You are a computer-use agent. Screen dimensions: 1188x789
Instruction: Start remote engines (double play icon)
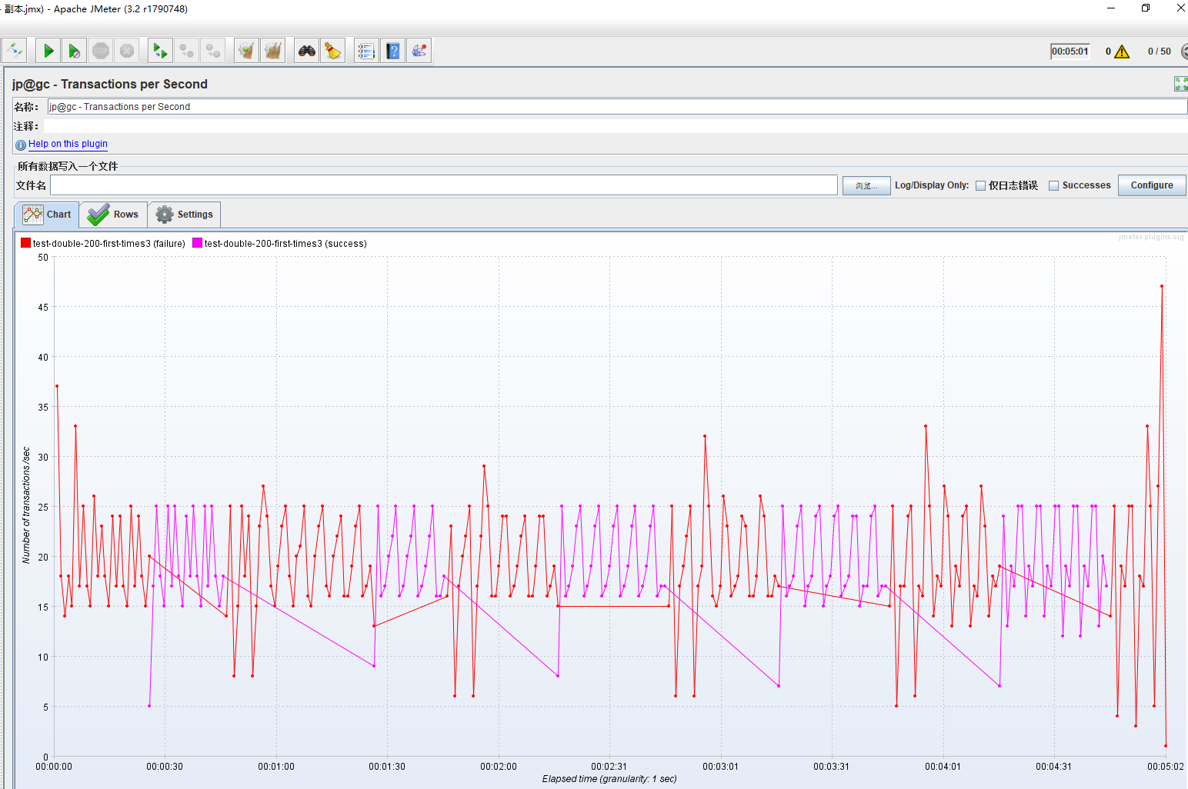pyautogui.click(x=160, y=51)
